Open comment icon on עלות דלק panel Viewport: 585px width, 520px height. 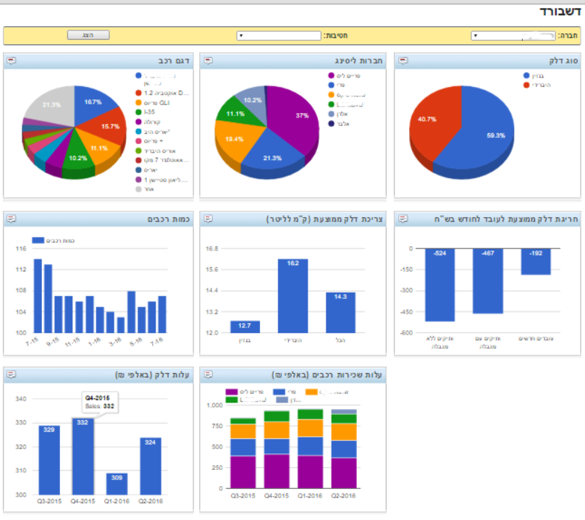[x=12, y=374]
